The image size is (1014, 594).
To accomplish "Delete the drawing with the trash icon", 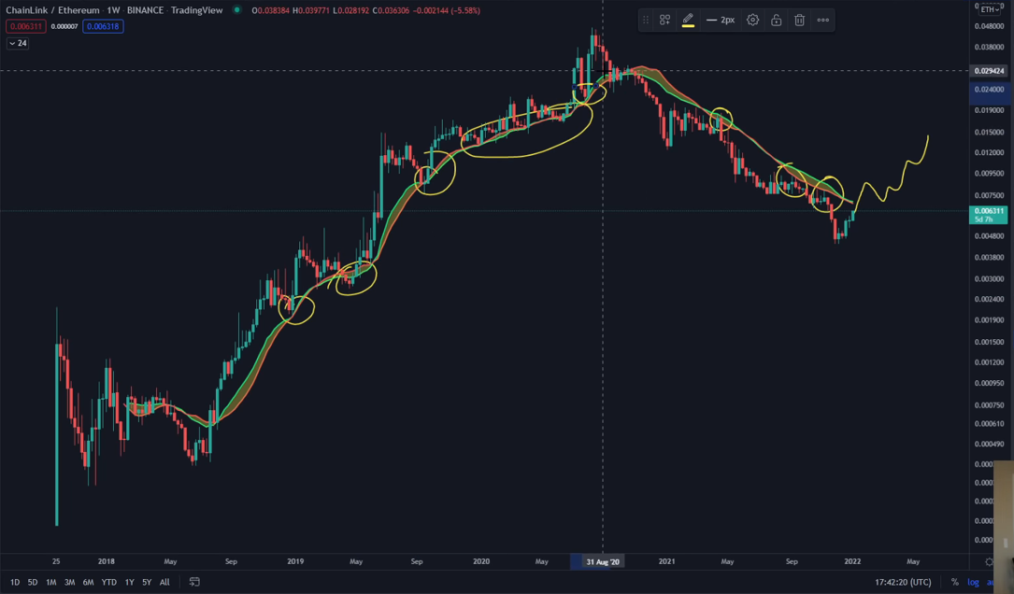I will pyautogui.click(x=799, y=20).
